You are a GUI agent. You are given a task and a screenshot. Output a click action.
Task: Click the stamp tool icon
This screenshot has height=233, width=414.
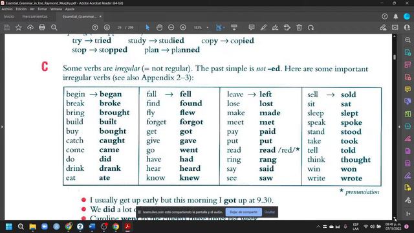287,27
